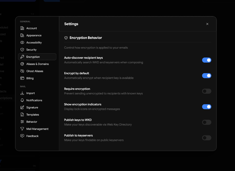This screenshot has width=235, height=171.
Task: Disable Auto-discover recipient keys toggle
Action: tap(206, 60)
